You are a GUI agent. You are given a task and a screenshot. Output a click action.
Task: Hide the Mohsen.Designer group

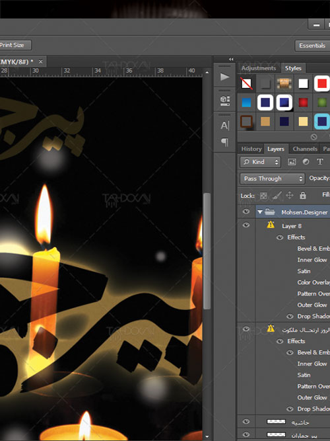click(246, 212)
